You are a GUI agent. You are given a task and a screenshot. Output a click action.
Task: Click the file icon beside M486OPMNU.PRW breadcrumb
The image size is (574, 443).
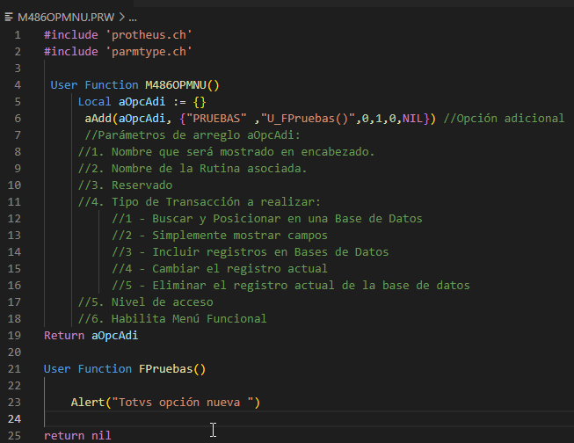click(9, 18)
